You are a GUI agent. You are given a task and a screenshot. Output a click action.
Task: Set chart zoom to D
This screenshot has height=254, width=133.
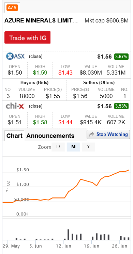58,147
